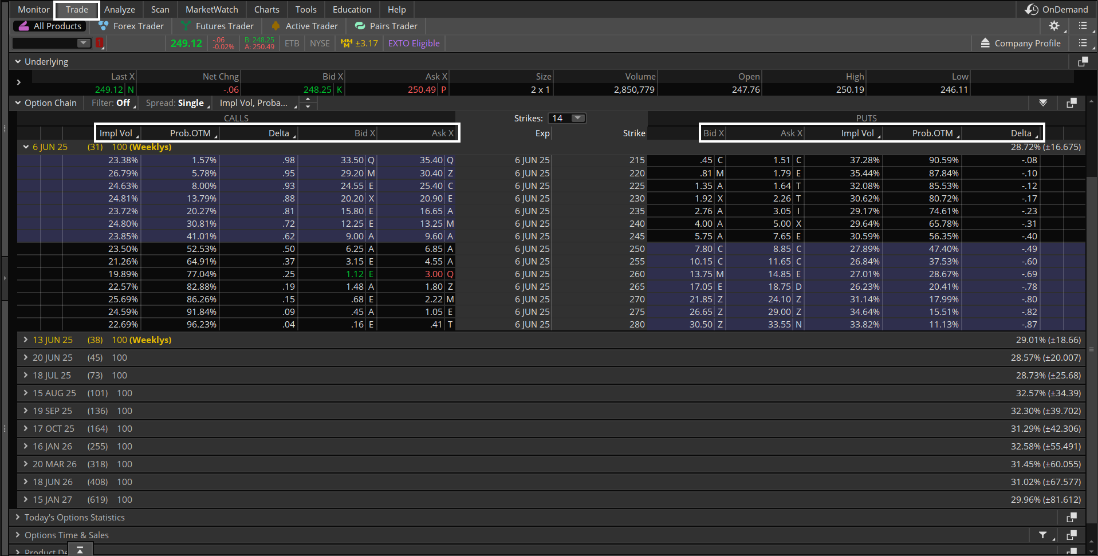Open the filter funnel in Options Time & Sales

1043,535
